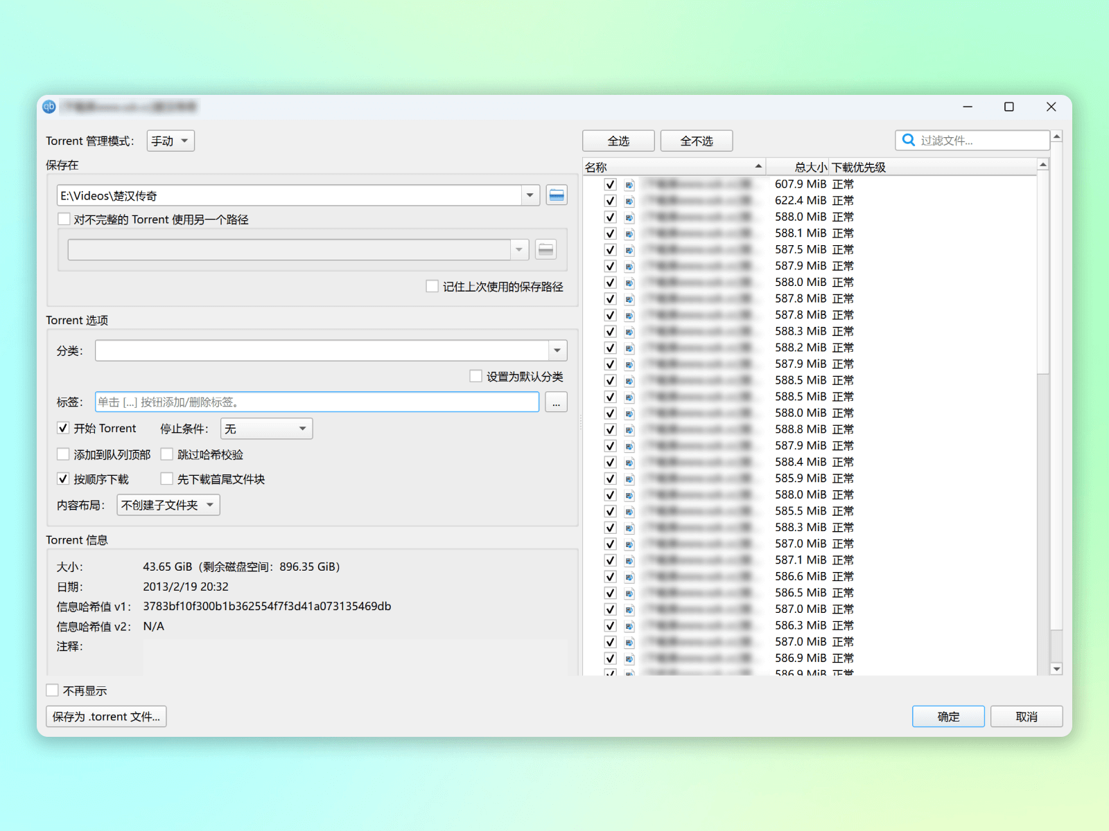Screen dimensions: 1109x831
Task: Click the 过滤文件 filter input field
Action: 981,141
